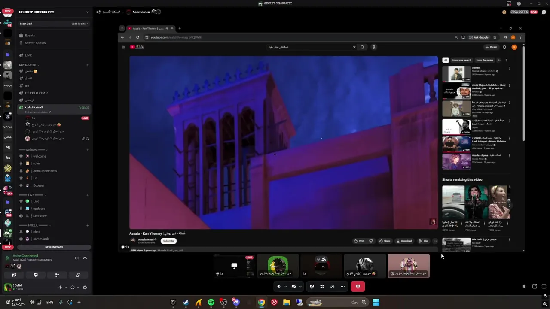Viewport: 550px width, 309px height.
Task: Join the Live Now voice channel
Action: pos(54,216)
